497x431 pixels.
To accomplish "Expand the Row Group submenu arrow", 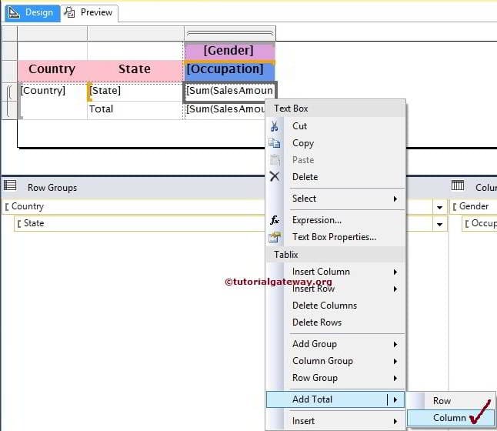I will (x=395, y=378).
